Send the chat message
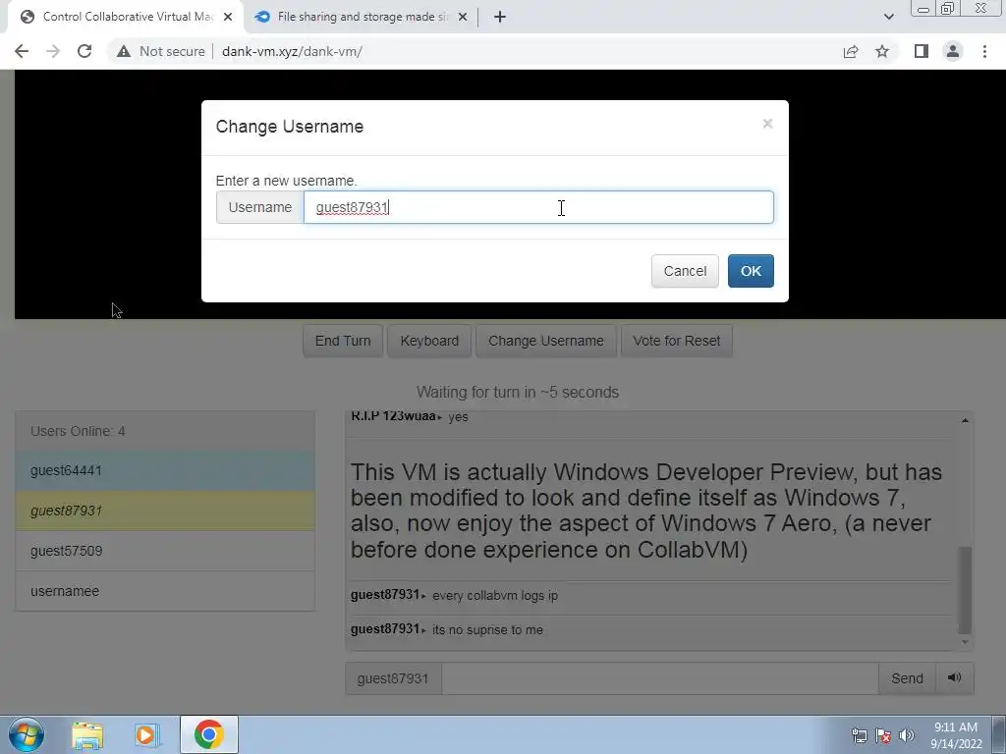Image resolution: width=1006 pixels, height=754 pixels. pyautogui.click(x=907, y=678)
